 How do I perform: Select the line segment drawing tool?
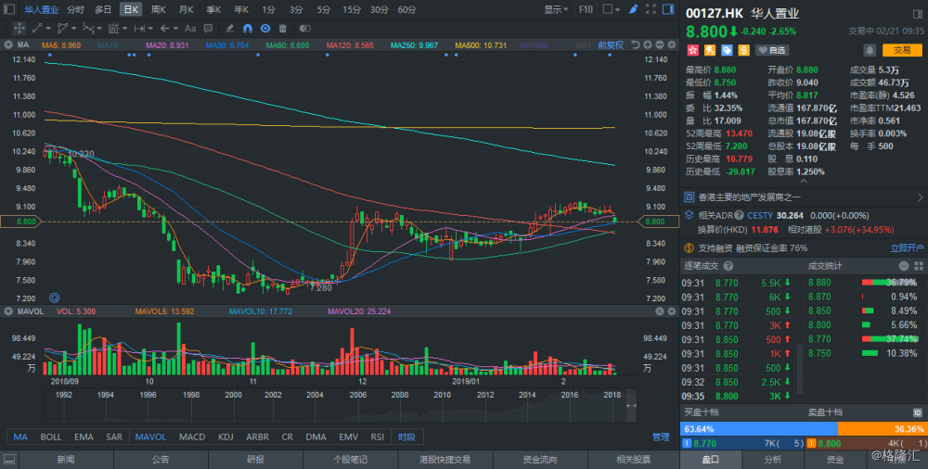(37, 28)
